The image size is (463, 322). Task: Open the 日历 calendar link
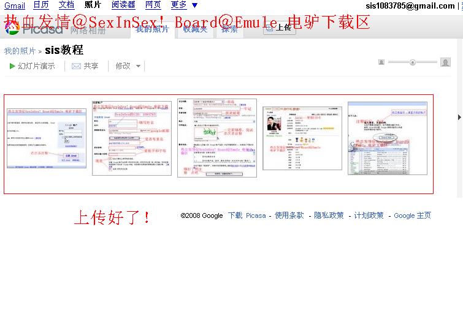point(41,5)
